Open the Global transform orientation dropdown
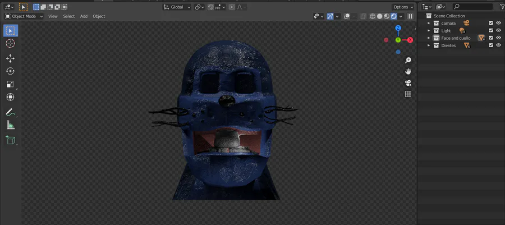505x225 pixels. [177, 7]
